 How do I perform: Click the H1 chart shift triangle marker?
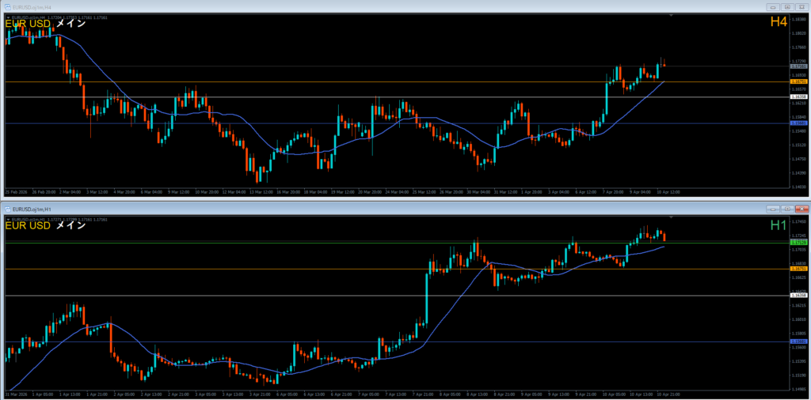click(672, 218)
